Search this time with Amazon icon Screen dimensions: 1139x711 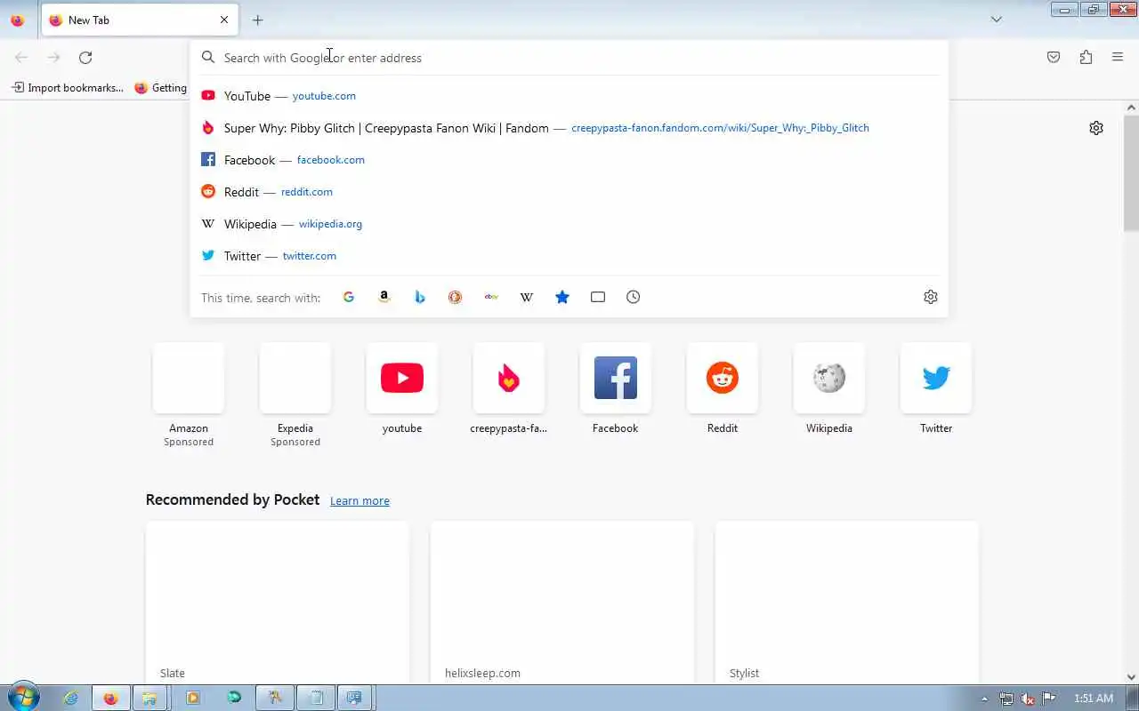pyautogui.click(x=384, y=297)
